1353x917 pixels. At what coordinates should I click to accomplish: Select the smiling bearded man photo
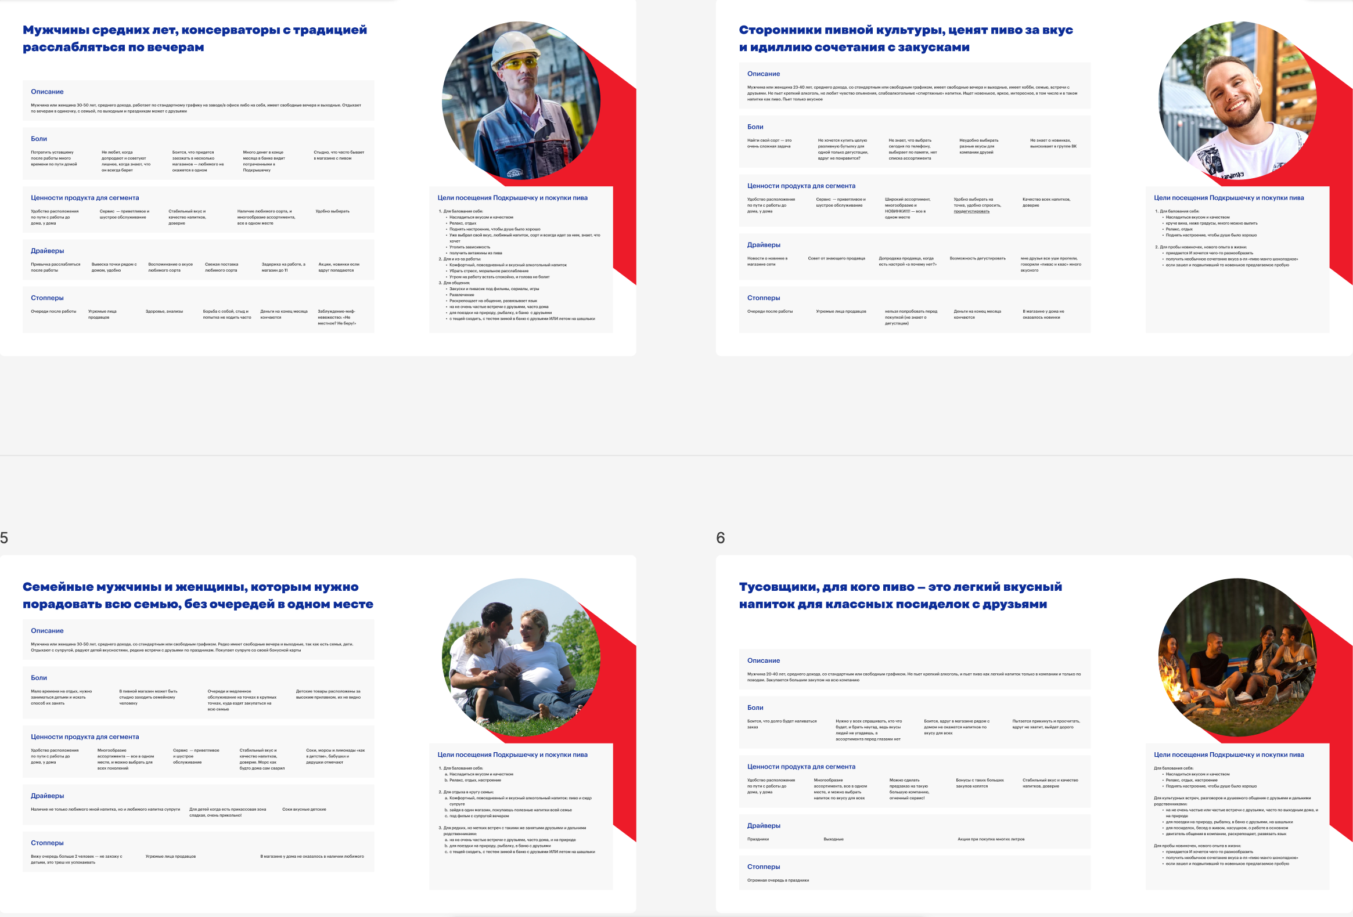tap(1237, 100)
